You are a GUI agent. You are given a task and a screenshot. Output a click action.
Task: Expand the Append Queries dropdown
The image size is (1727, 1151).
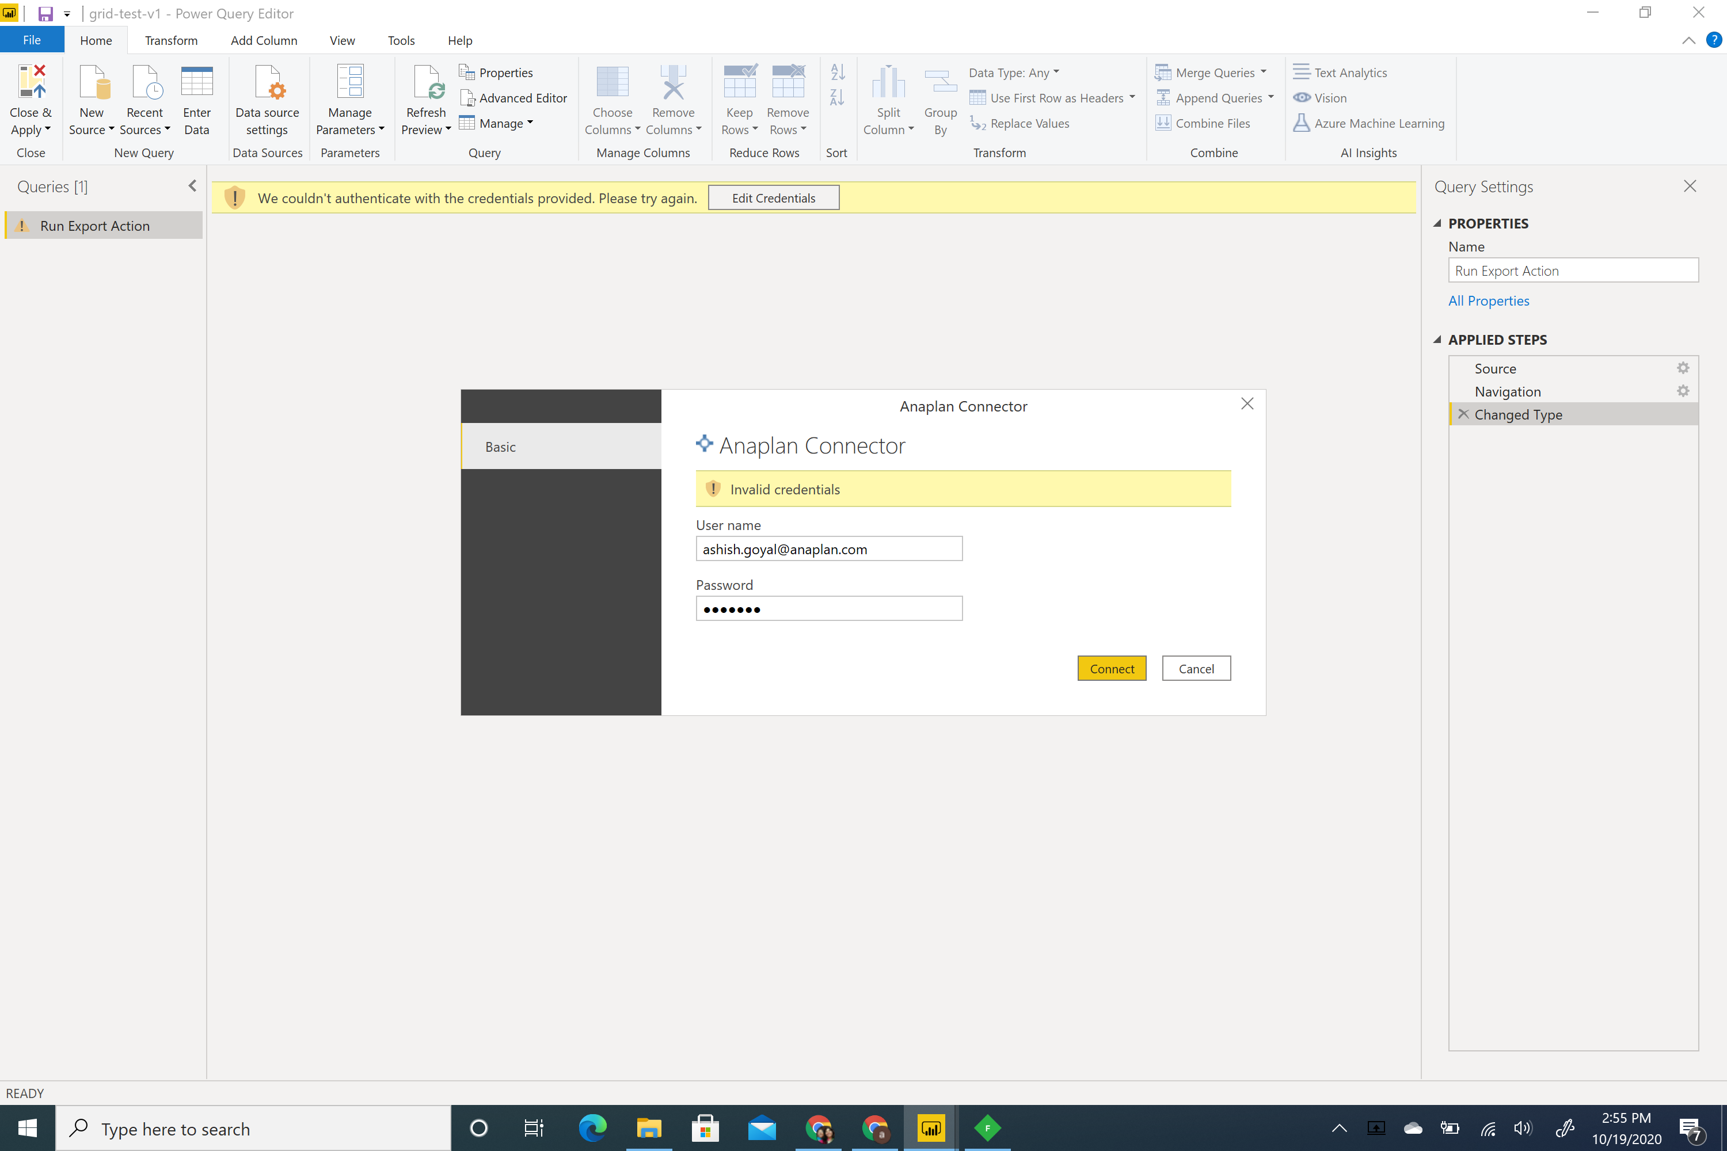(x=1271, y=97)
